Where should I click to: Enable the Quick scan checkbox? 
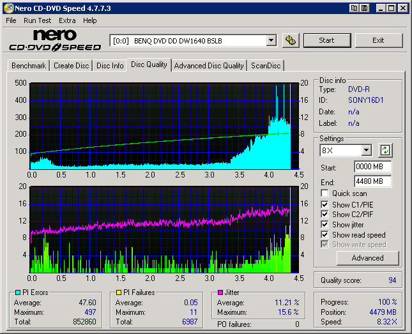point(325,194)
